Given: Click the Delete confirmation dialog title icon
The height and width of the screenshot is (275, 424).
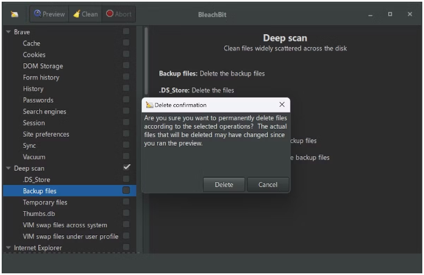Looking at the screenshot, I should (x=149, y=105).
